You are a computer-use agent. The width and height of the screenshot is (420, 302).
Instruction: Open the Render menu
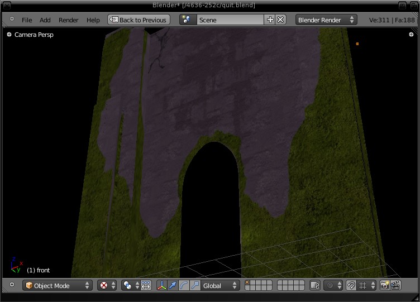point(68,20)
